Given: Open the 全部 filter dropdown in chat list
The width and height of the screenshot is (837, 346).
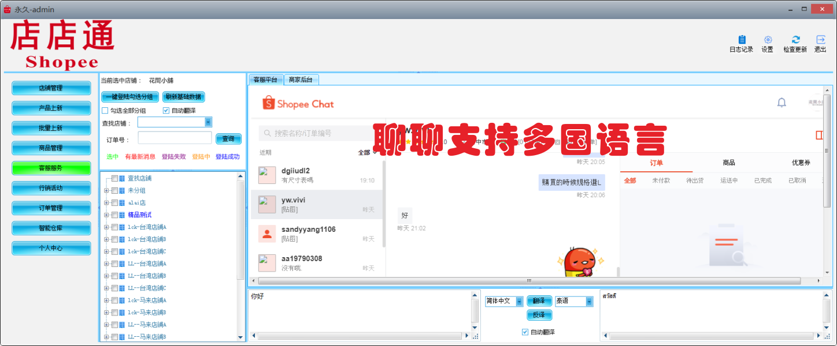Looking at the screenshot, I should point(368,153).
